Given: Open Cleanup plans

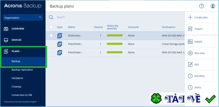Looking at the screenshot, I should [x=16, y=87].
